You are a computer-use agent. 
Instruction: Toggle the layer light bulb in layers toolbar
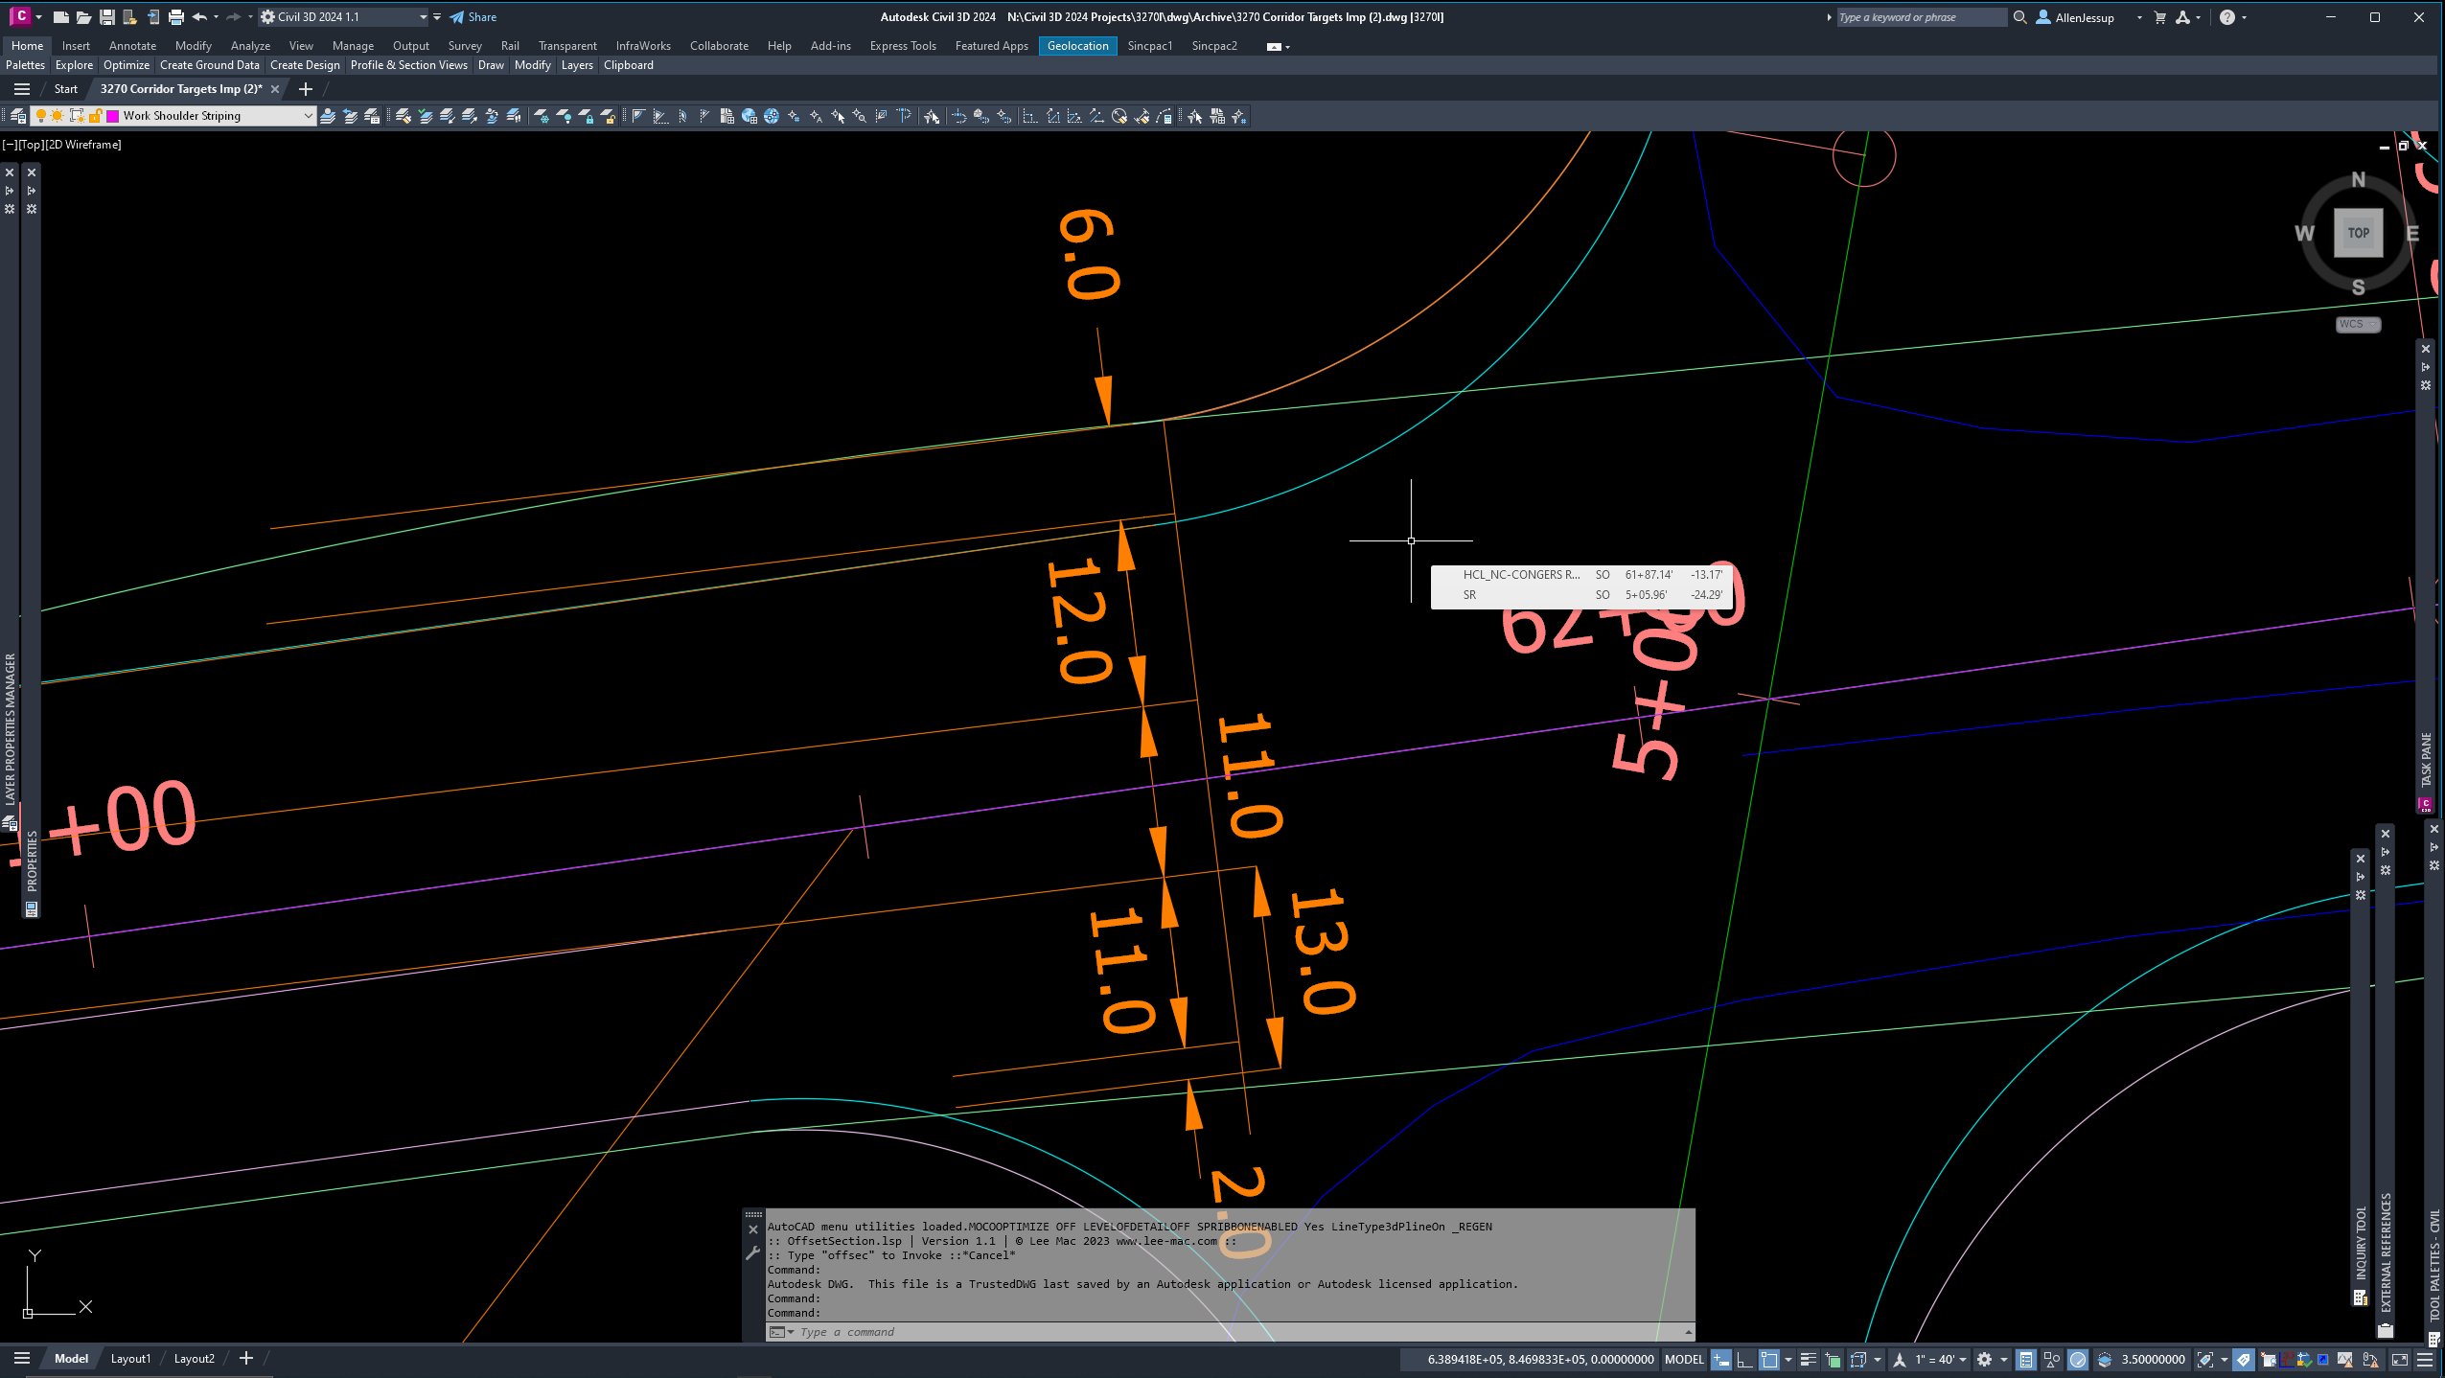tap(41, 115)
